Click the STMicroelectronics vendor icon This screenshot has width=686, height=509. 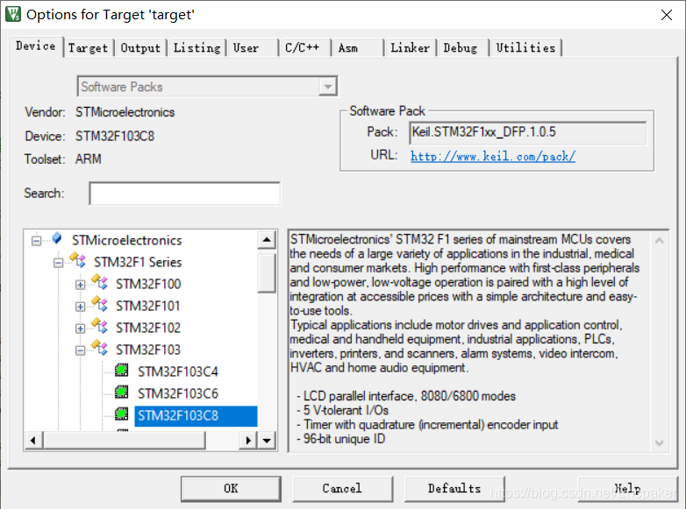click(57, 238)
